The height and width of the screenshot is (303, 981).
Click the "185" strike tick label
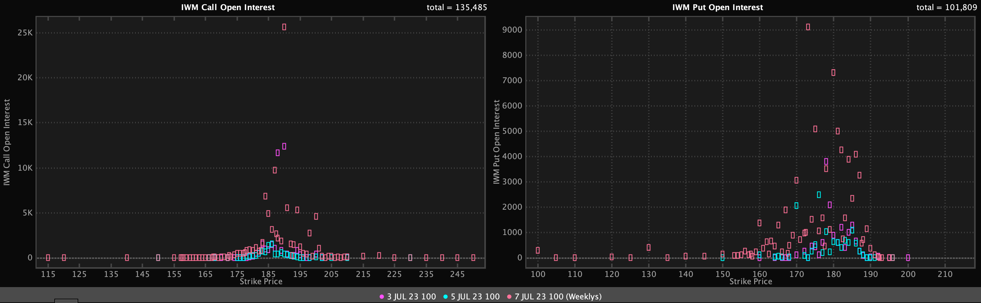point(268,274)
